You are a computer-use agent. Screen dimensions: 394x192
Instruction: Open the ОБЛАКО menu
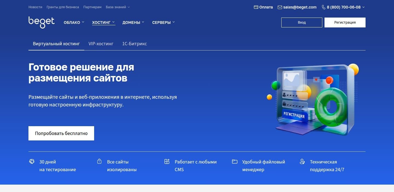tap(74, 22)
